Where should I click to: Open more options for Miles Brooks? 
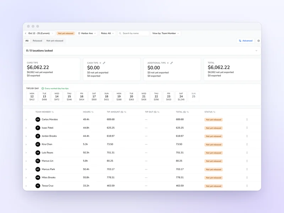coord(247,177)
